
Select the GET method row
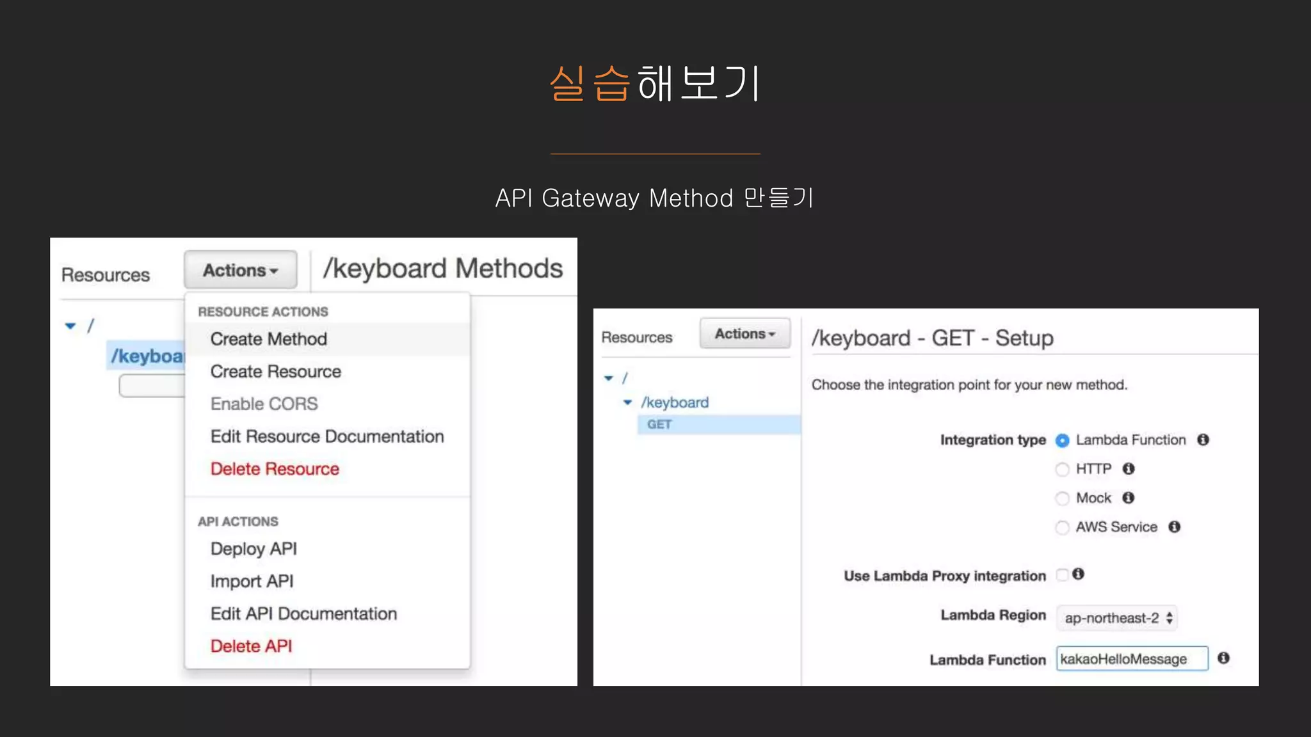click(719, 424)
